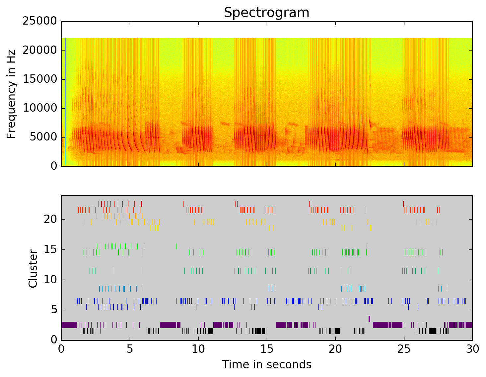This screenshot has width=486, height=377.
Task: Click the time axis tick label 10
Action: [198, 349]
